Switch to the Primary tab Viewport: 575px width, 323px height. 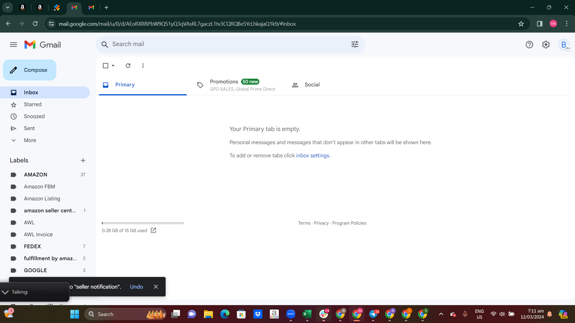(143, 85)
